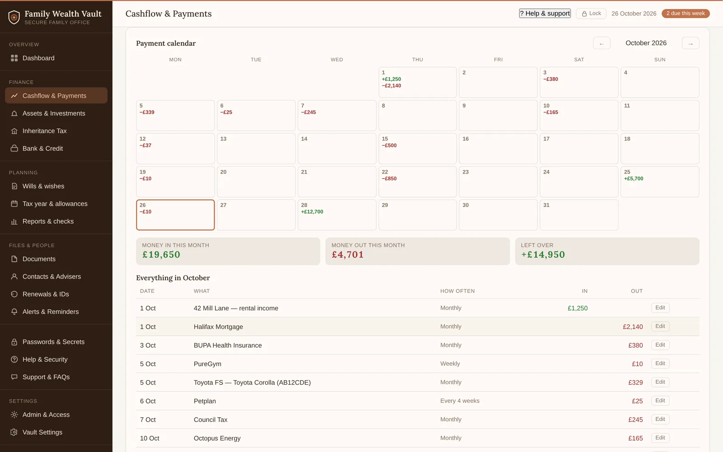Screen dimensions: 723x452
Task: Click the Money out this month card
Action: click(x=418, y=251)
